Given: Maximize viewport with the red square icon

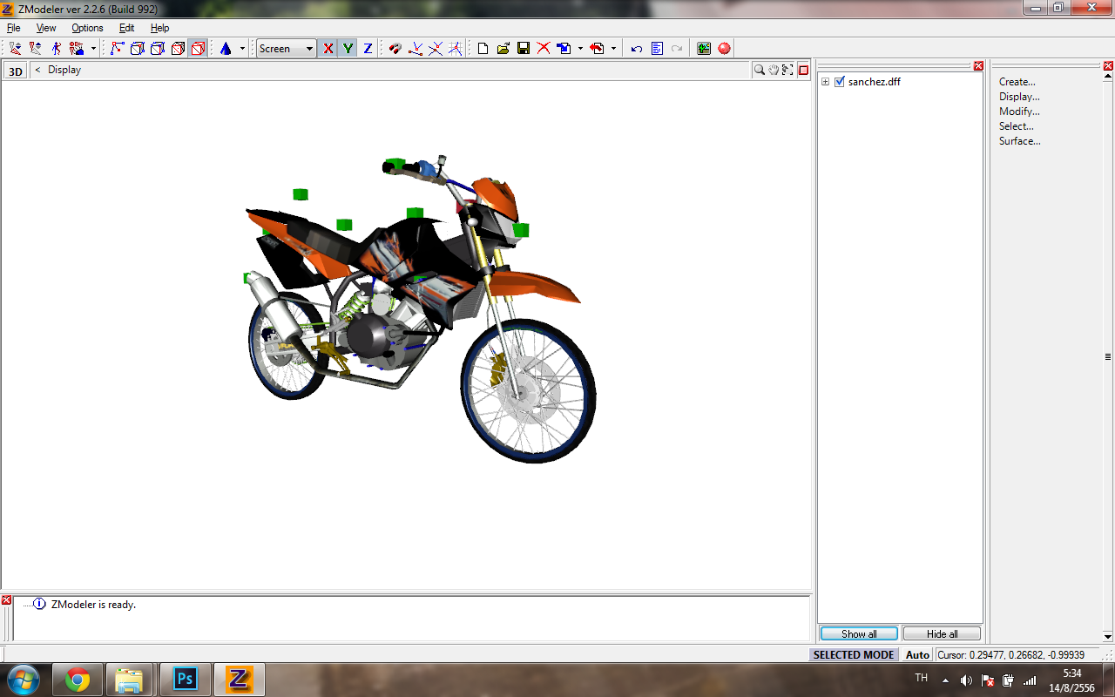Looking at the screenshot, I should (x=804, y=70).
